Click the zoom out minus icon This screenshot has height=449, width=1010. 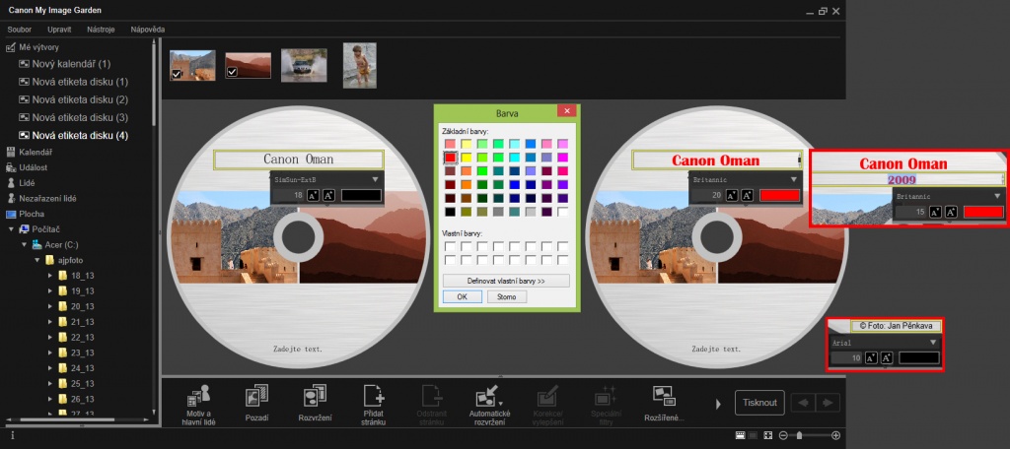pos(782,435)
